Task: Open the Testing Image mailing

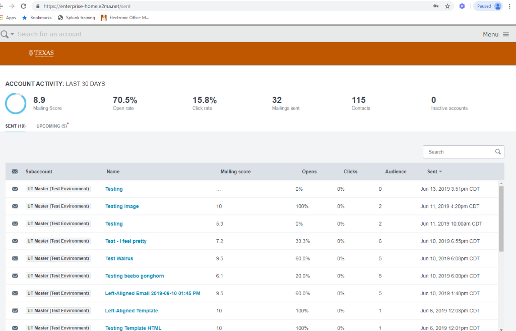Action: pyautogui.click(x=122, y=206)
